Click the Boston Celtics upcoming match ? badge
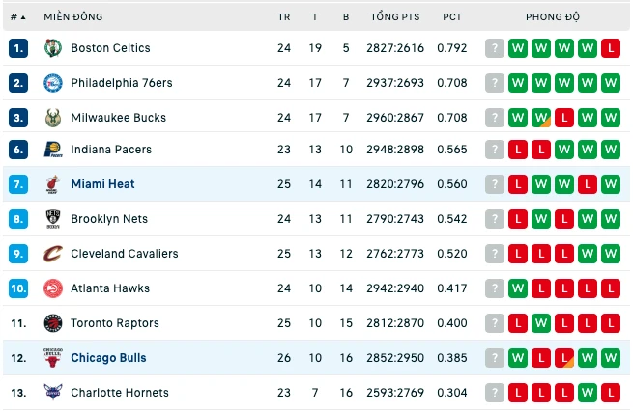The width and height of the screenshot is (633, 412). pos(495,48)
